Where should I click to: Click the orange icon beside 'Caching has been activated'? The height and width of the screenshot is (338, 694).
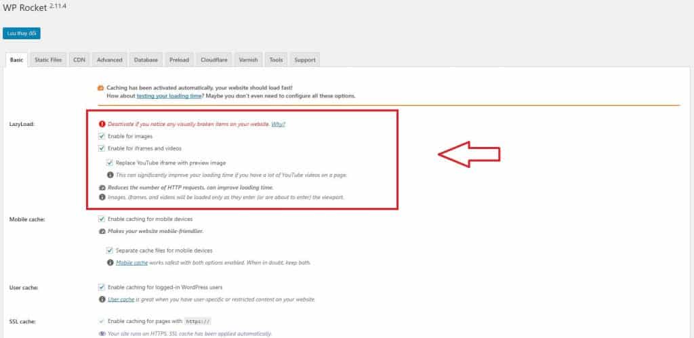[x=100, y=88]
